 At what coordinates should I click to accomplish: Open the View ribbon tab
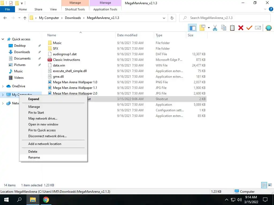tap(53, 9)
